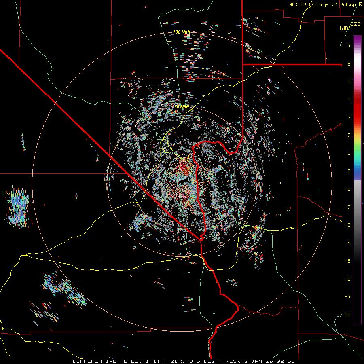This screenshot has width=364, height=364.
Task: Click the 7 value on the dB scale
Action: coord(349,45)
